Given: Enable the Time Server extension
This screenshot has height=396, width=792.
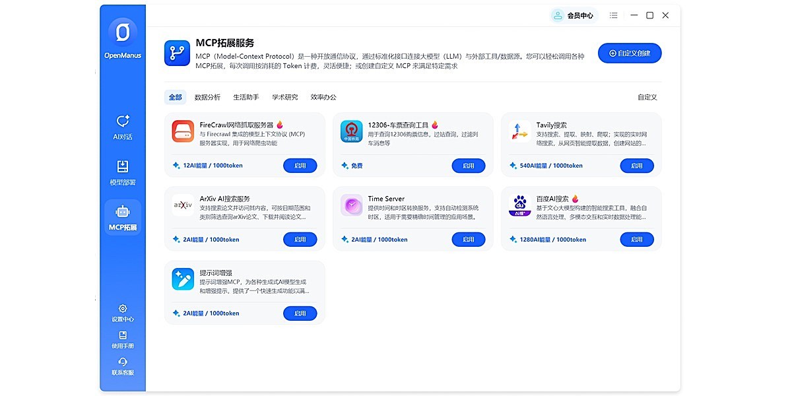Looking at the screenshot, I should tap(468, 240).
